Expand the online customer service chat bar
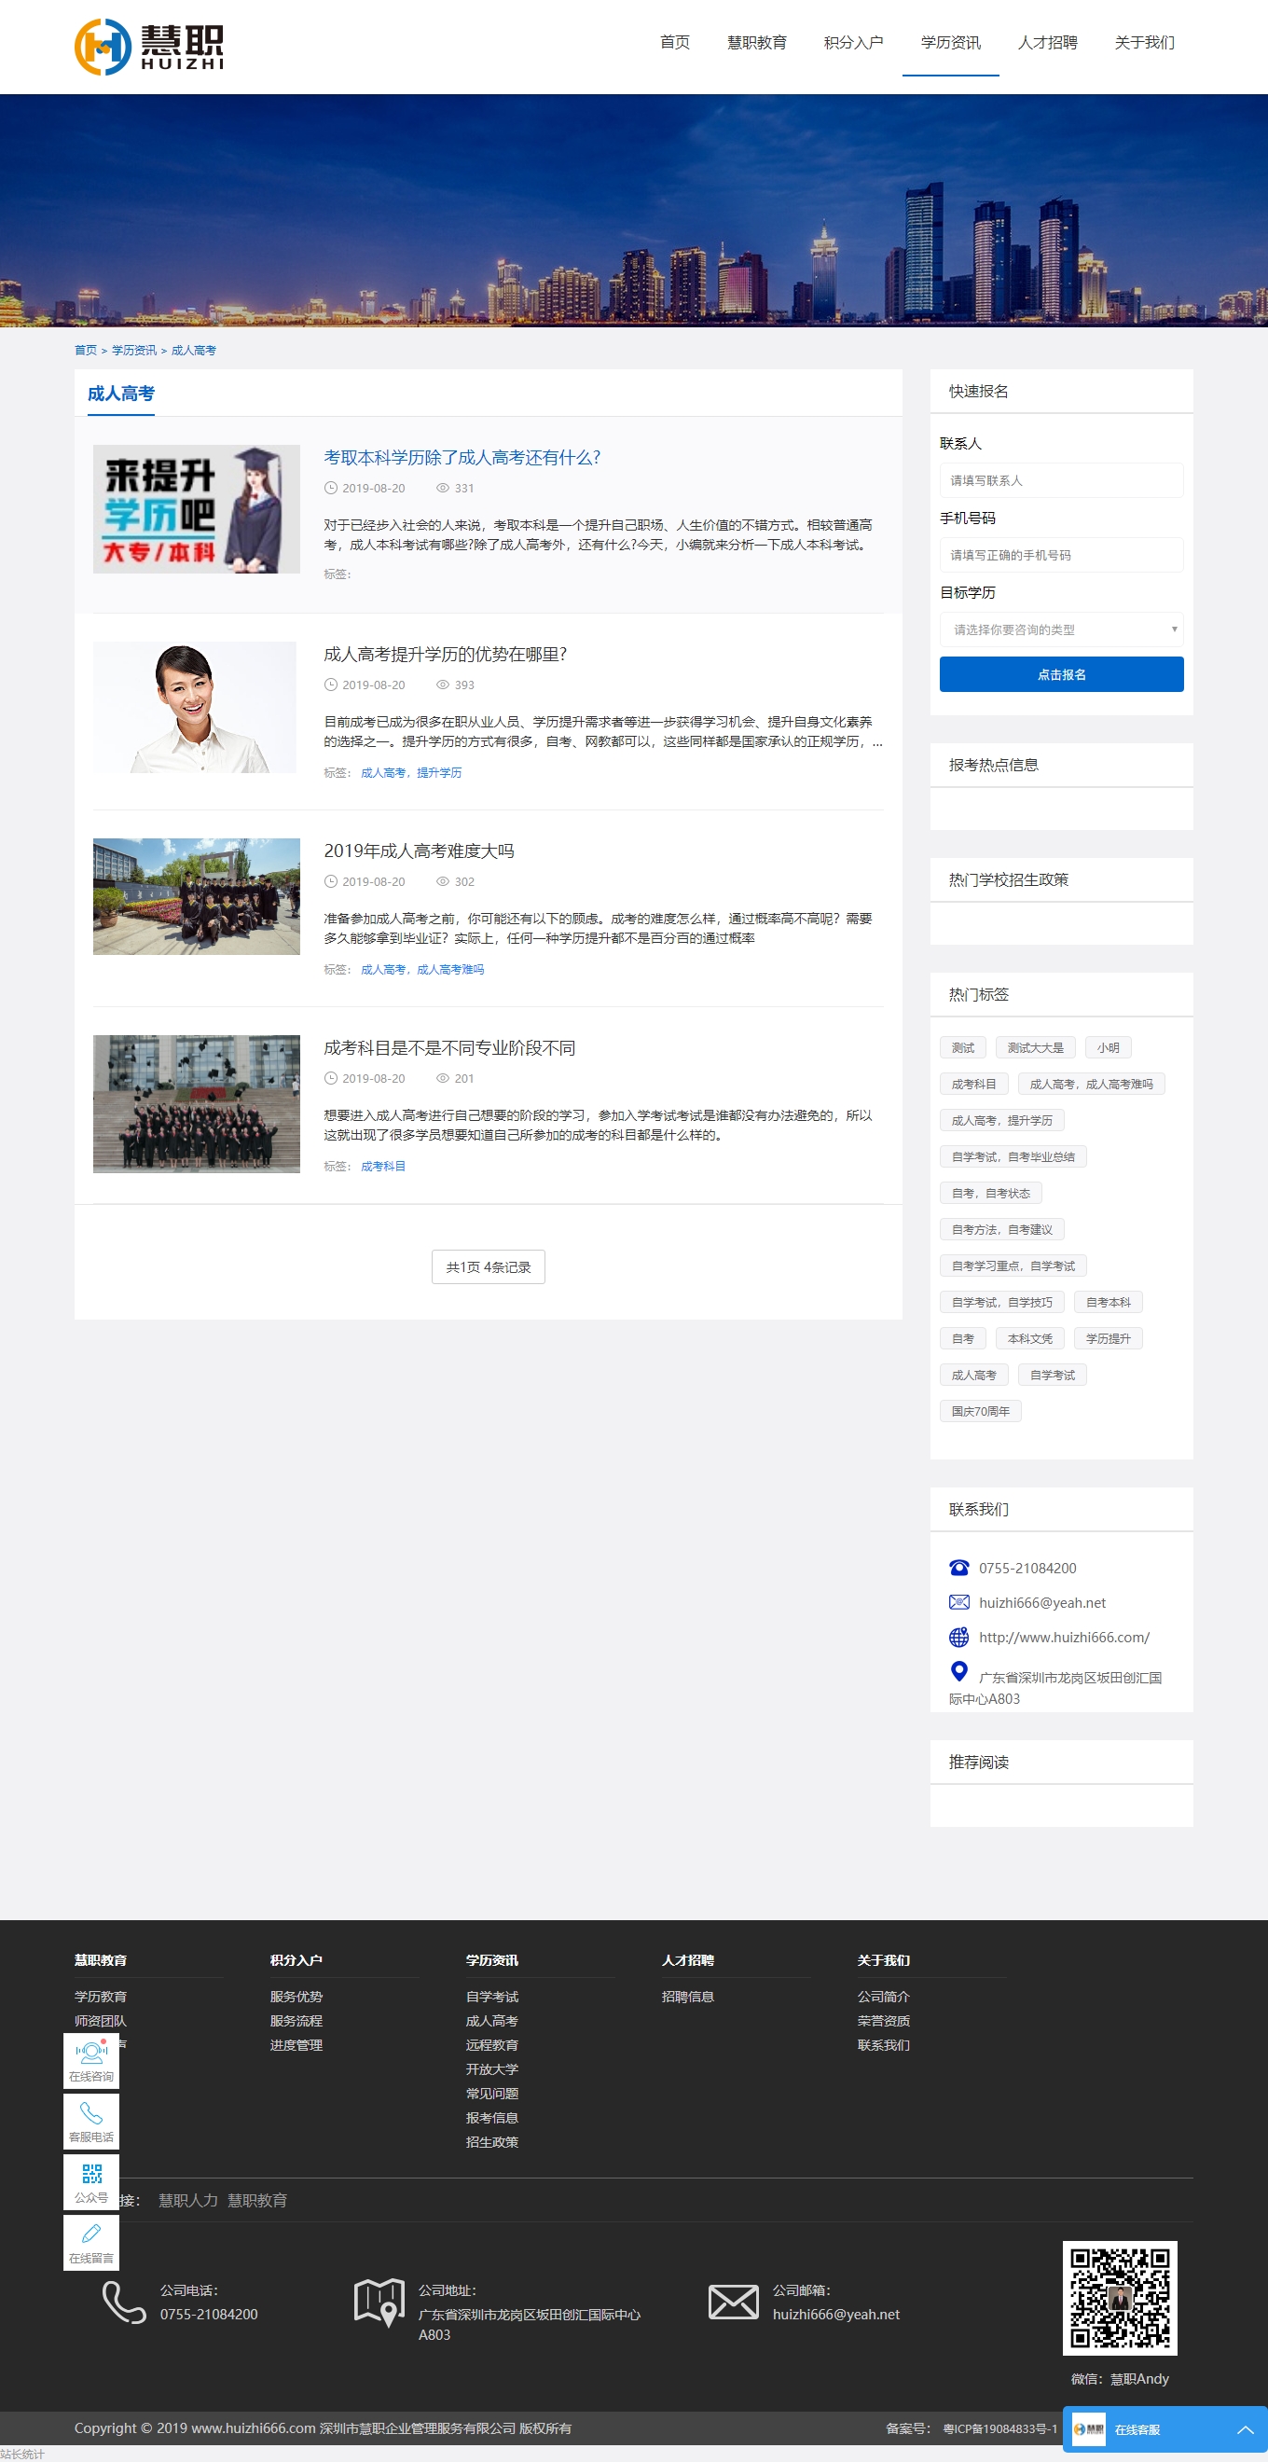Screen dimensions: 1268x2462 pos(1164,2428)
